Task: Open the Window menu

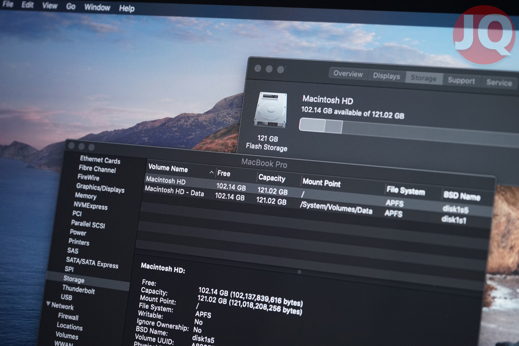Action: [97, 7]
